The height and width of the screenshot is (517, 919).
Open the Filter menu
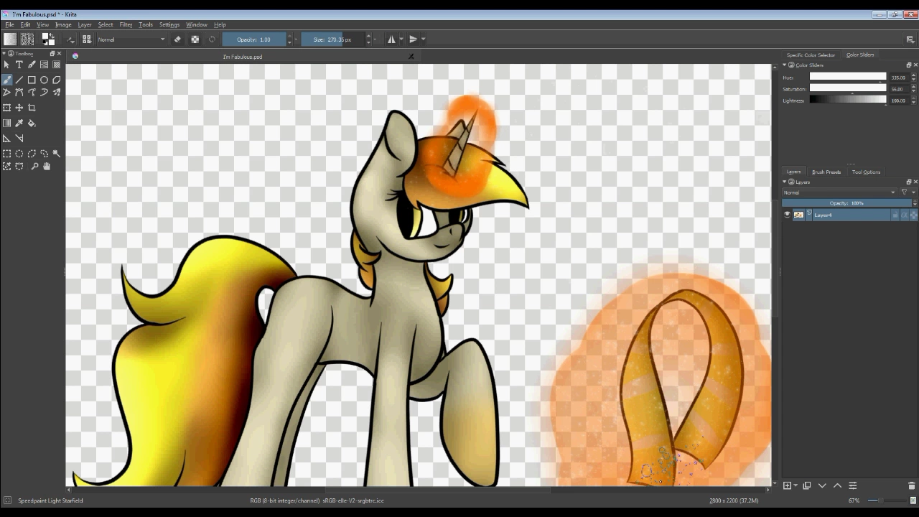coord(126,24)
